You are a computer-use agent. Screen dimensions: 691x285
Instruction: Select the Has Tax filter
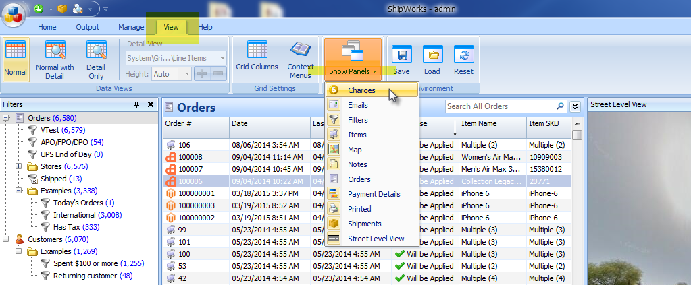pos(70,227)
